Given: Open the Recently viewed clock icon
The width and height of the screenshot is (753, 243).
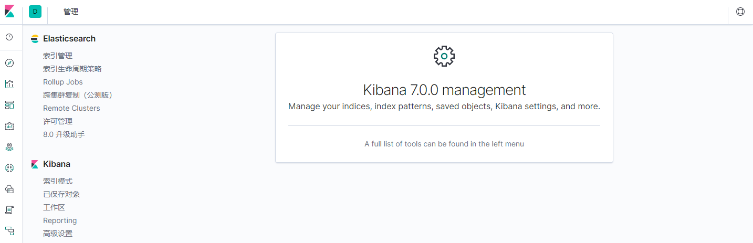Looking at the screenshot, I should [x=9, y=37].
